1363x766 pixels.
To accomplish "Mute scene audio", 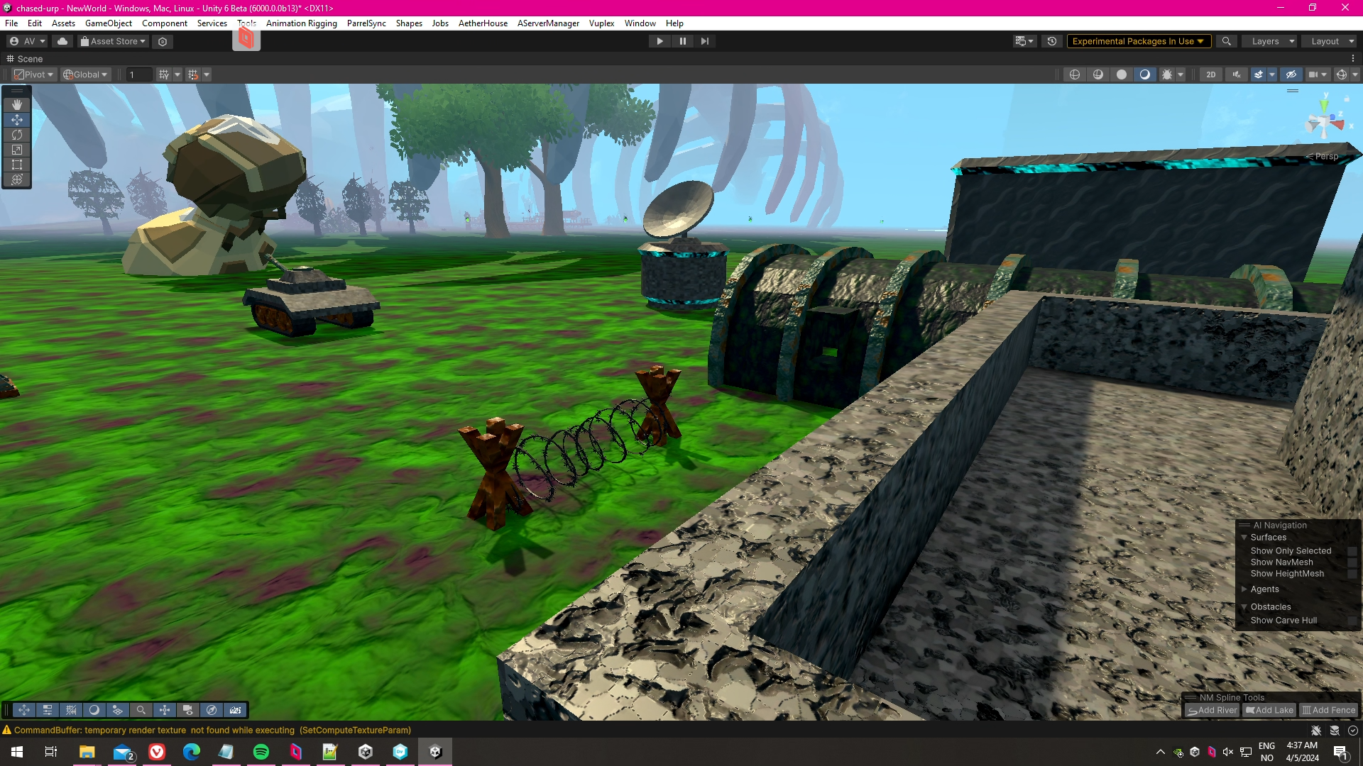I will [x=1237, y=74].
